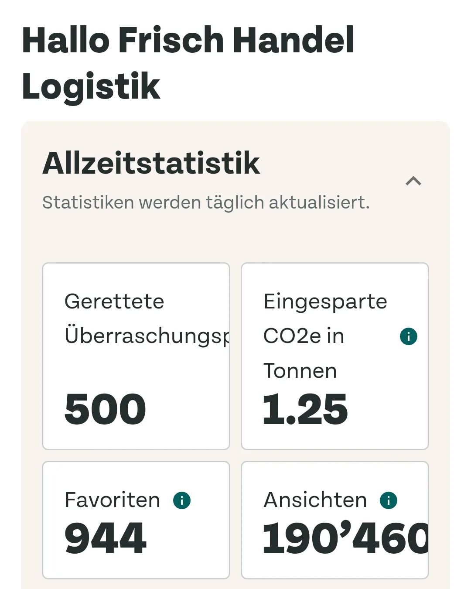Open the Eingesparte CO2e statistics card
The height and width of the screenshot is (589, 471).
pyautogui.click(x=334, y=356)
